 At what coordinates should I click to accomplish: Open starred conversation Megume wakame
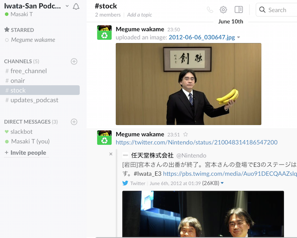(x=33, y=40)
